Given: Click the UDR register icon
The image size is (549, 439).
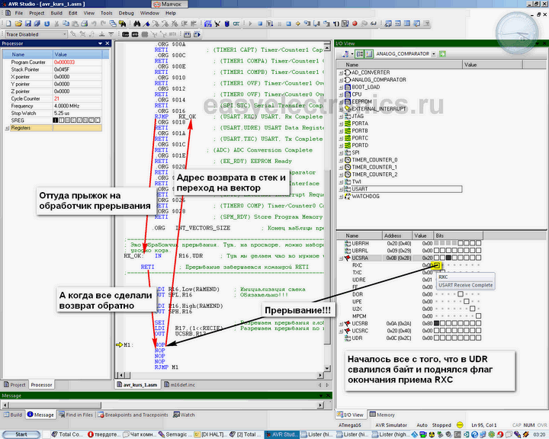Looking at the screenshot, I should (348, 338).
